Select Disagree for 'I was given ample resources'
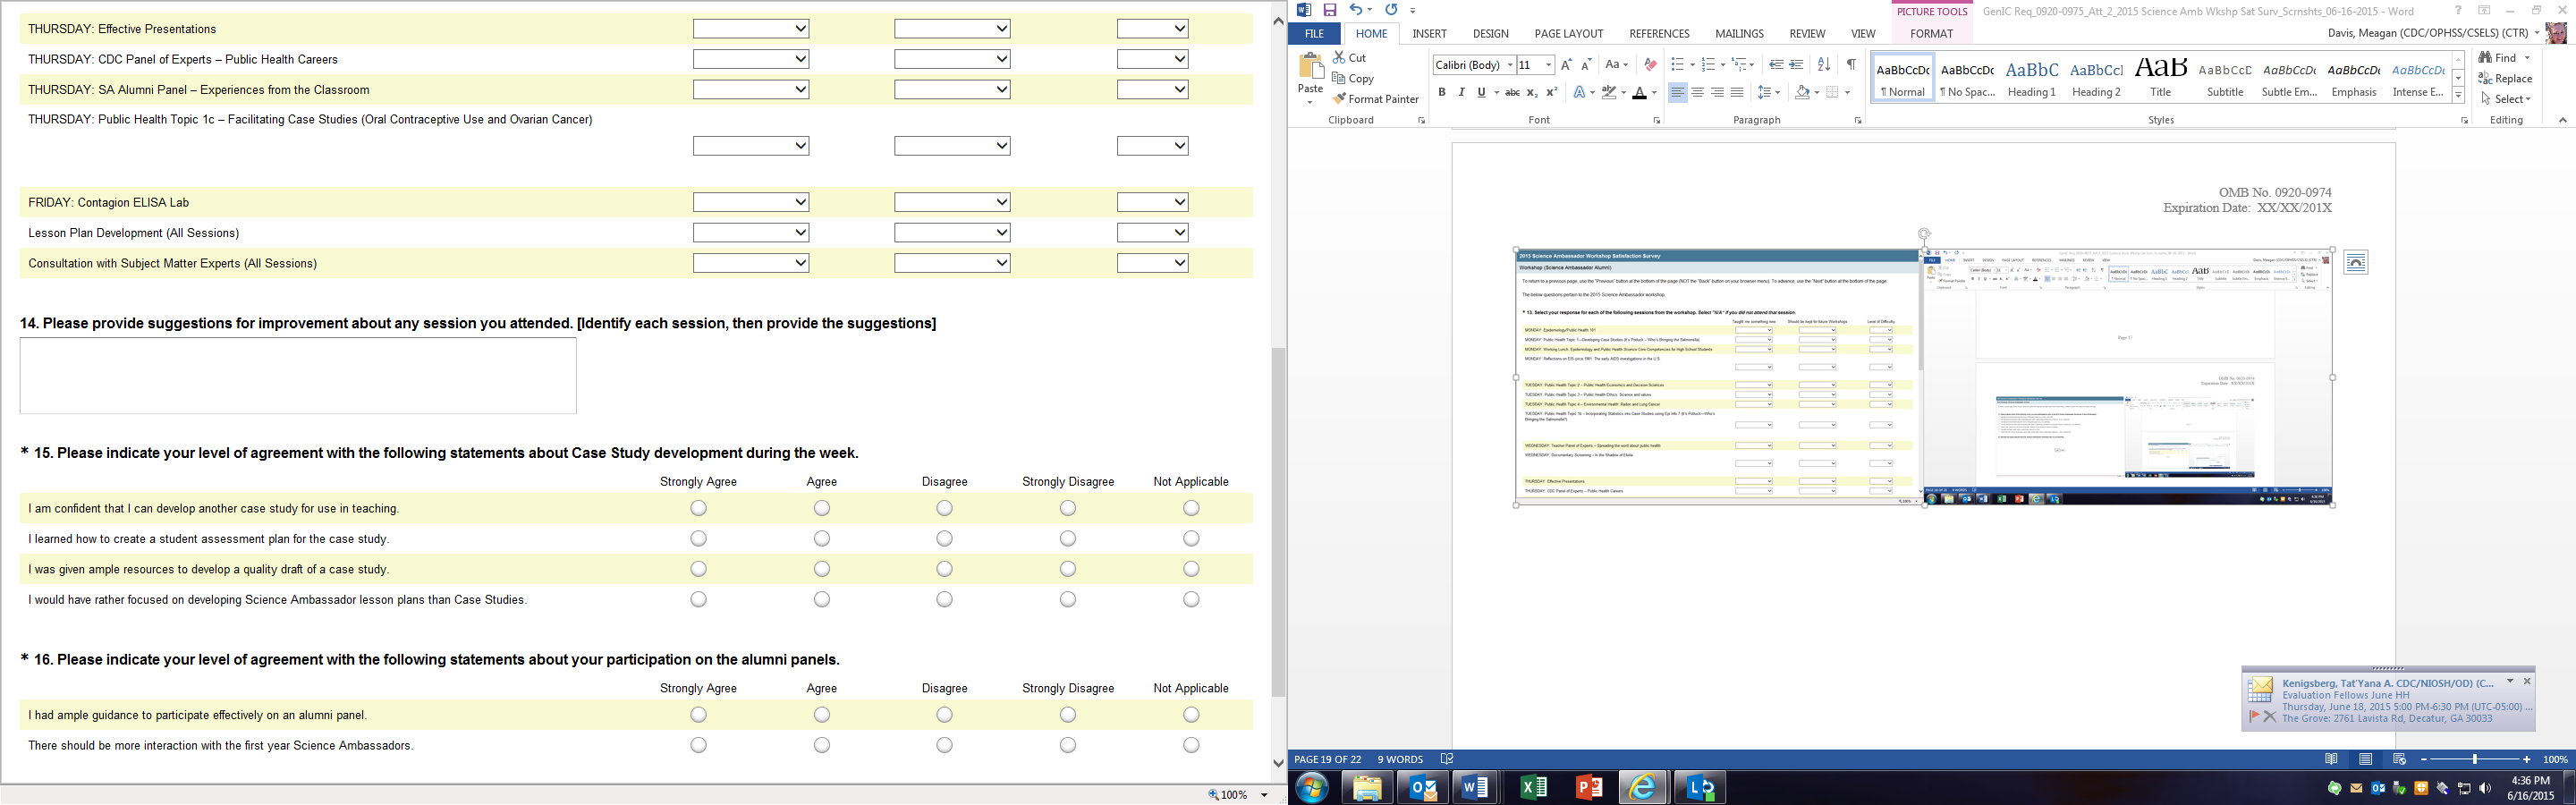The image size is (2576, 805). coord(945,569)
